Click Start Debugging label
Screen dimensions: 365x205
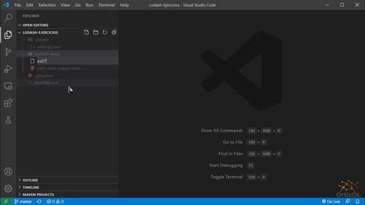(226, 165)
